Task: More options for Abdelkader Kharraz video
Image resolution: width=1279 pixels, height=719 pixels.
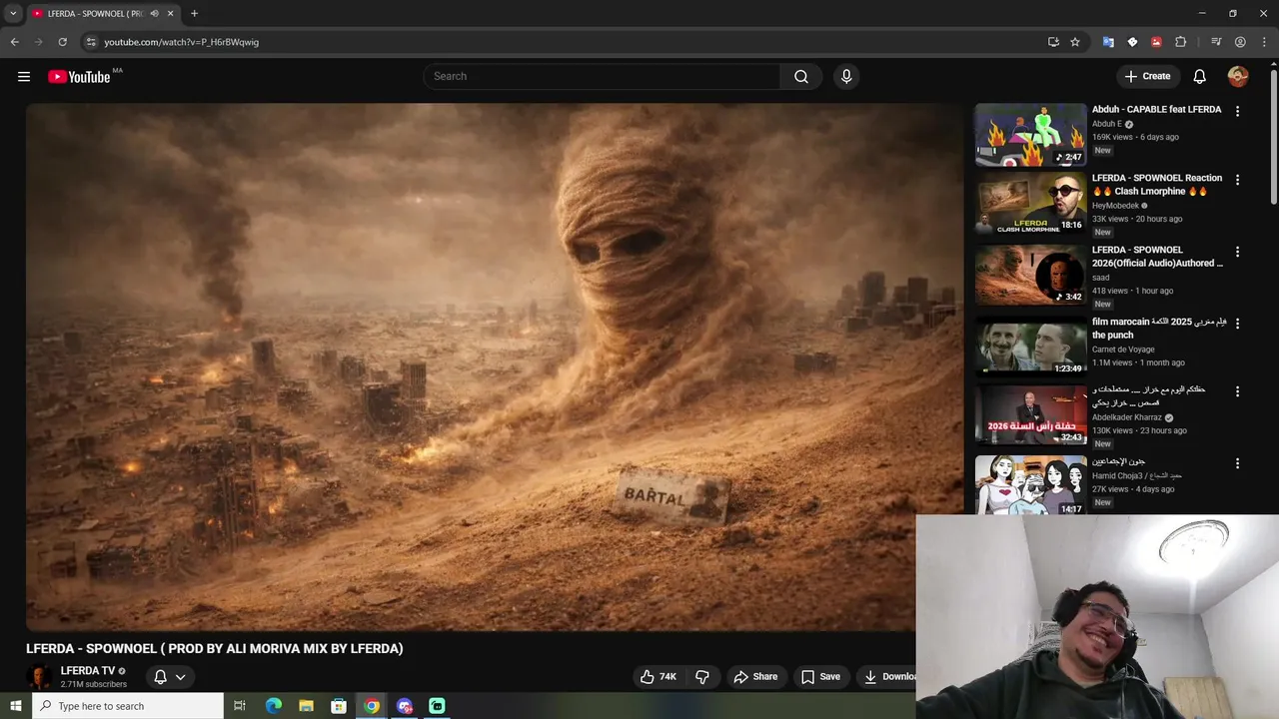Action: pyautogui.click(x=1237, y=391)
